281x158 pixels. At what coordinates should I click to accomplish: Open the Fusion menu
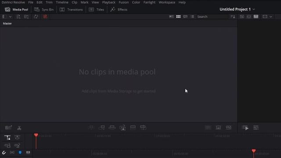coord(124,2)
